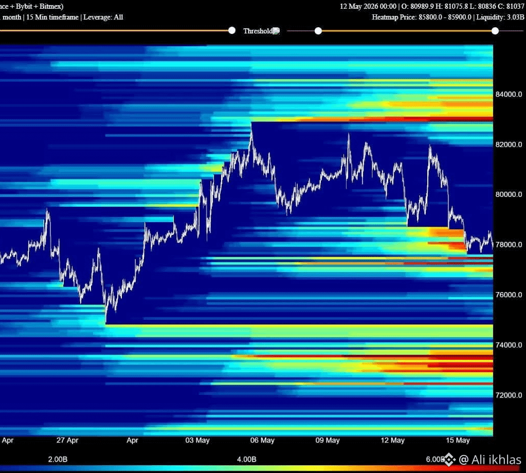Click the 12 May date label

(392, 441)
